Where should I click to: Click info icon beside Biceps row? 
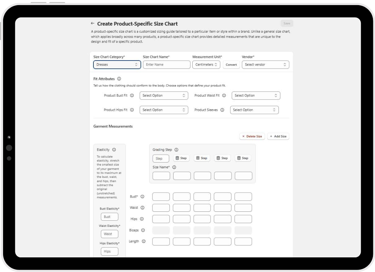coord(143,230)
